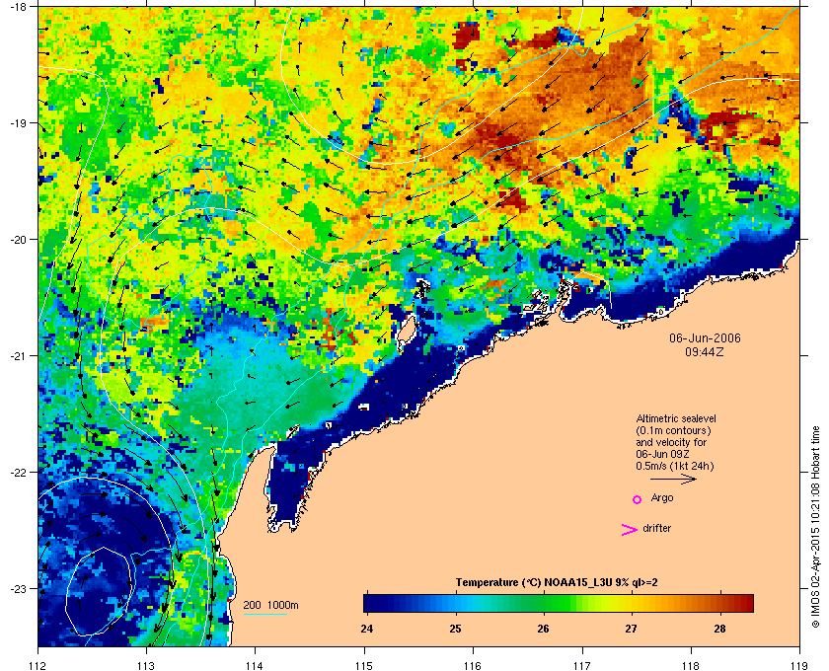The width and height of the screenshot is (829, 671).
Task: Click the '06-Jun 09Z' legend line
Action: (x=662, y=454)
